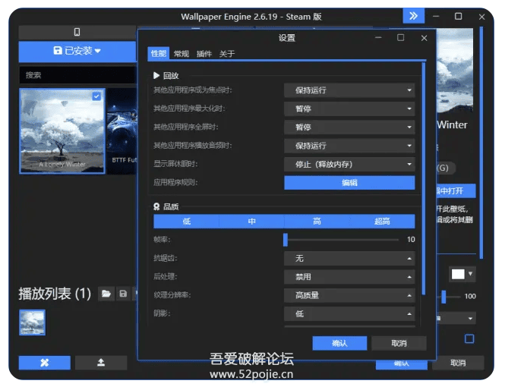Viewport: 505px width, 387px height.
Task: Select the 低 quality preset
Action: point(187,222)
